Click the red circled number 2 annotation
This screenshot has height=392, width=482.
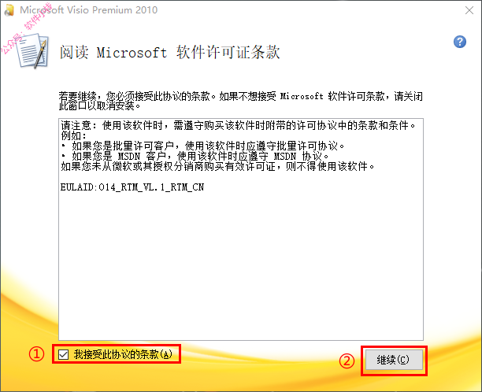[x=347, y=361]
